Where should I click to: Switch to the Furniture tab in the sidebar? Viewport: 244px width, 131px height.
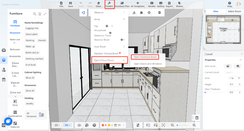15,23
